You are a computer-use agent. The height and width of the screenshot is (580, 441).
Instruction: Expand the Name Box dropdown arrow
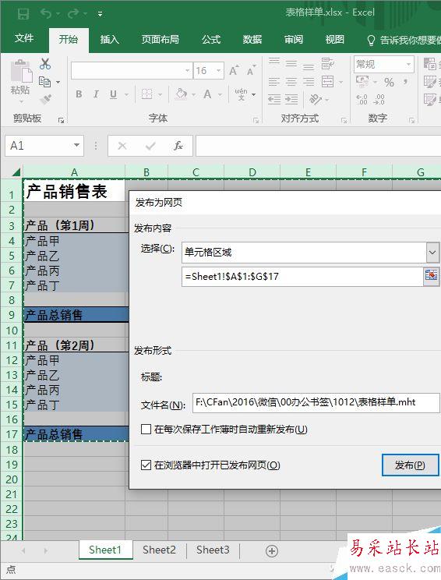[76, 145]
